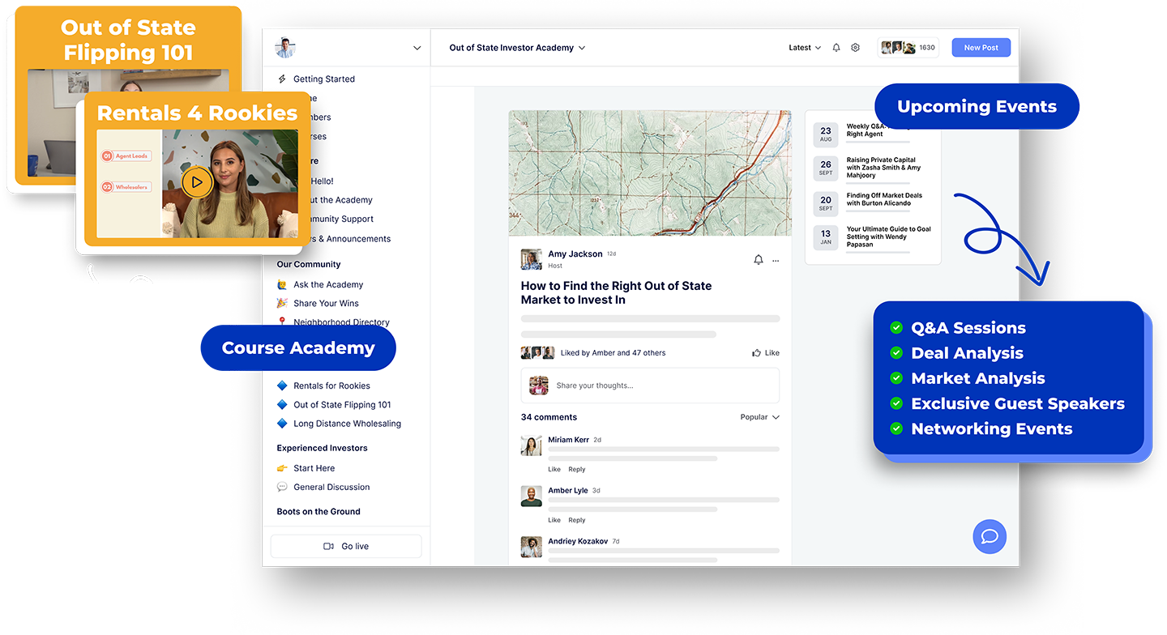
Task: Click the Miriam Kerr commenter name
Action: click(568, 440)
